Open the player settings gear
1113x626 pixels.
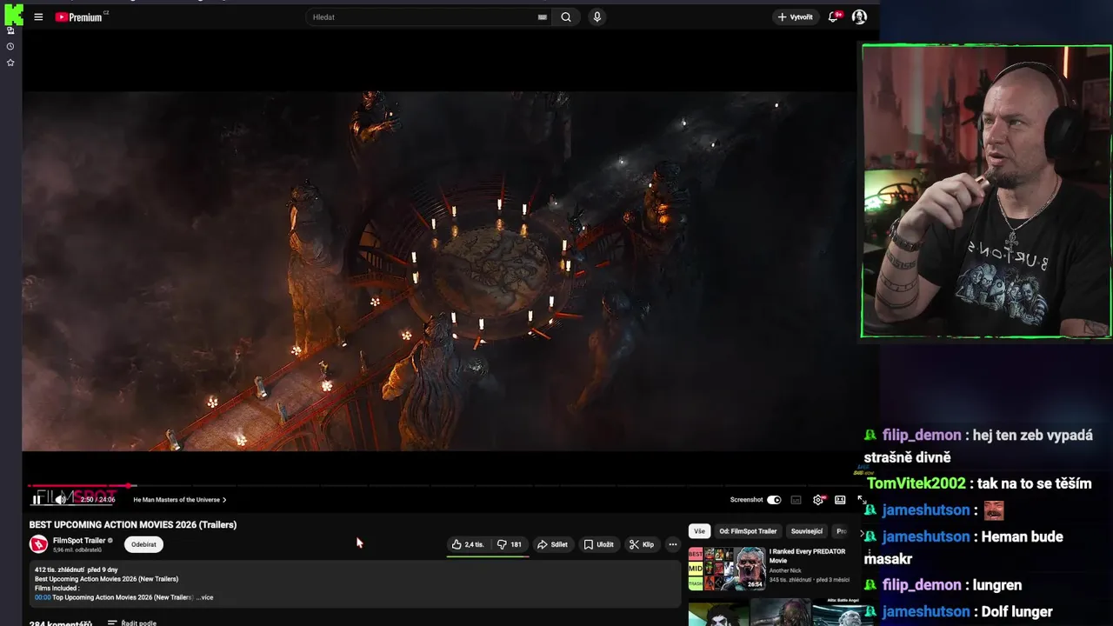pyautogui.click(x=818, y=500)
